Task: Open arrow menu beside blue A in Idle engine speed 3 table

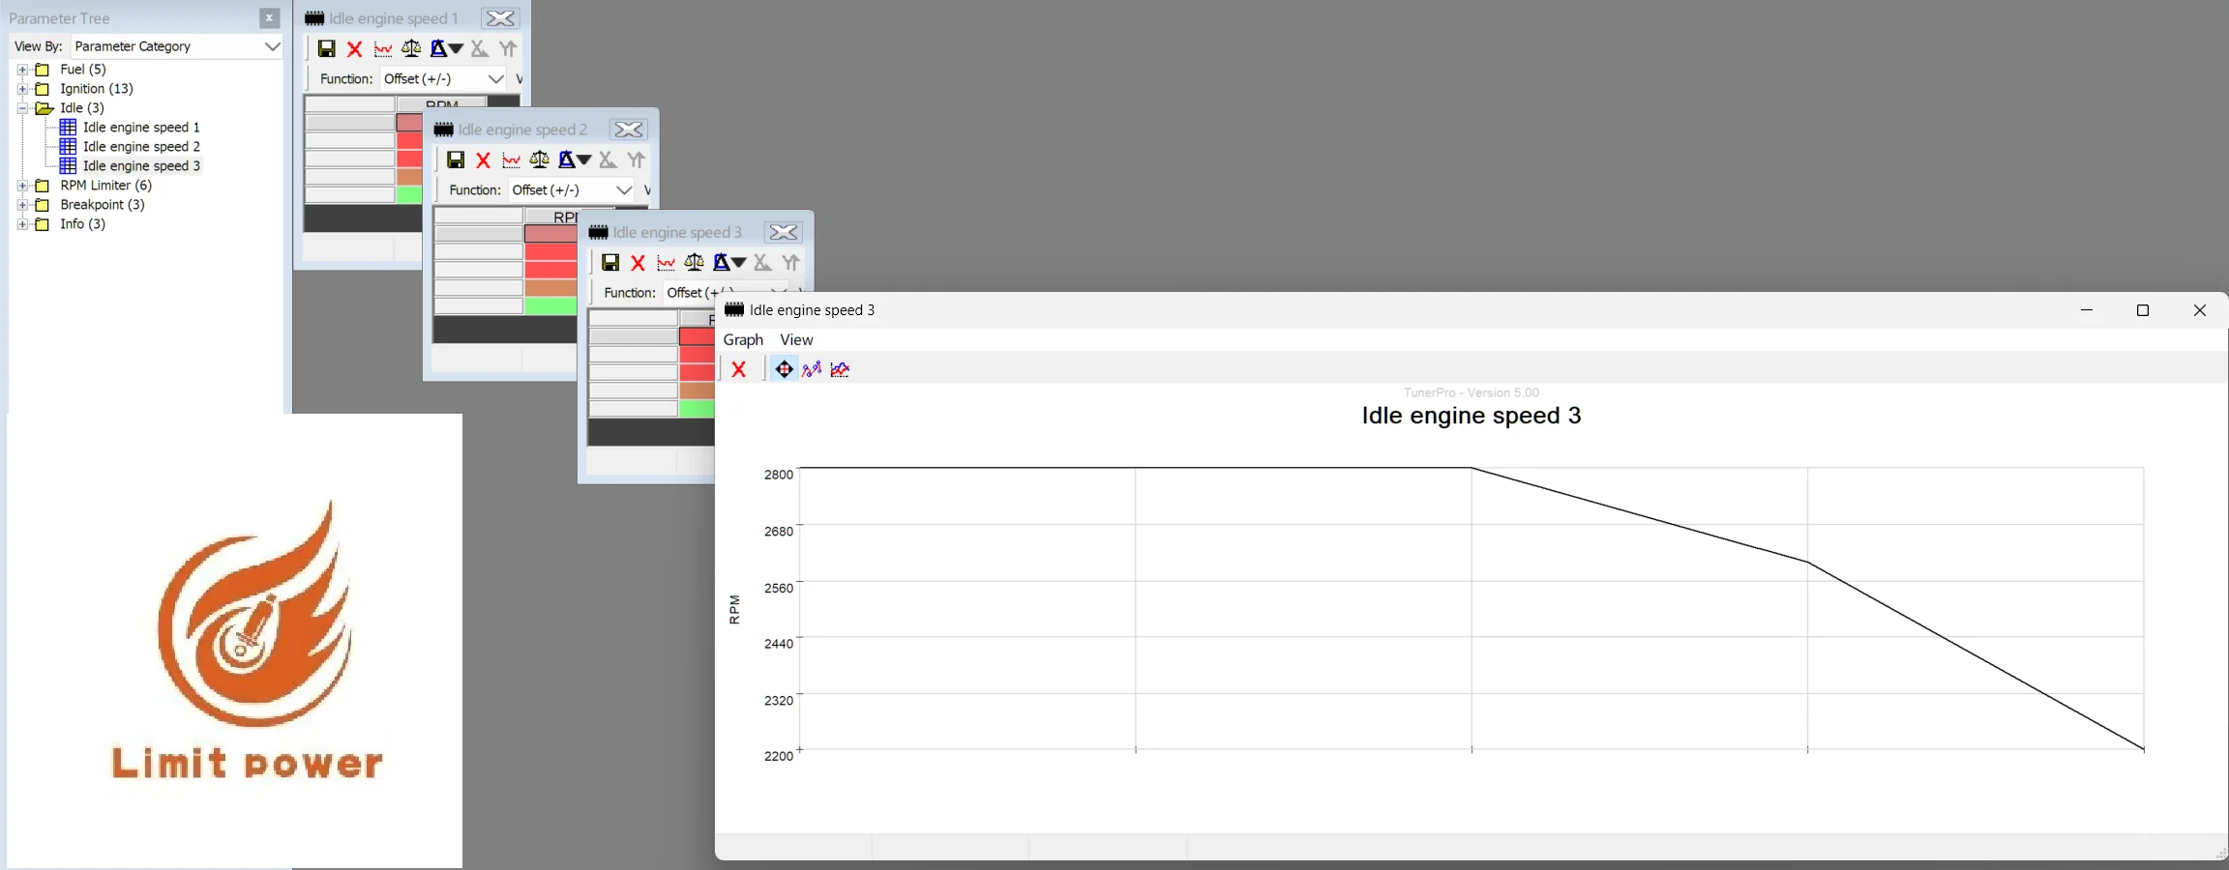Action: pyautogui.click(x=739, y=263)
